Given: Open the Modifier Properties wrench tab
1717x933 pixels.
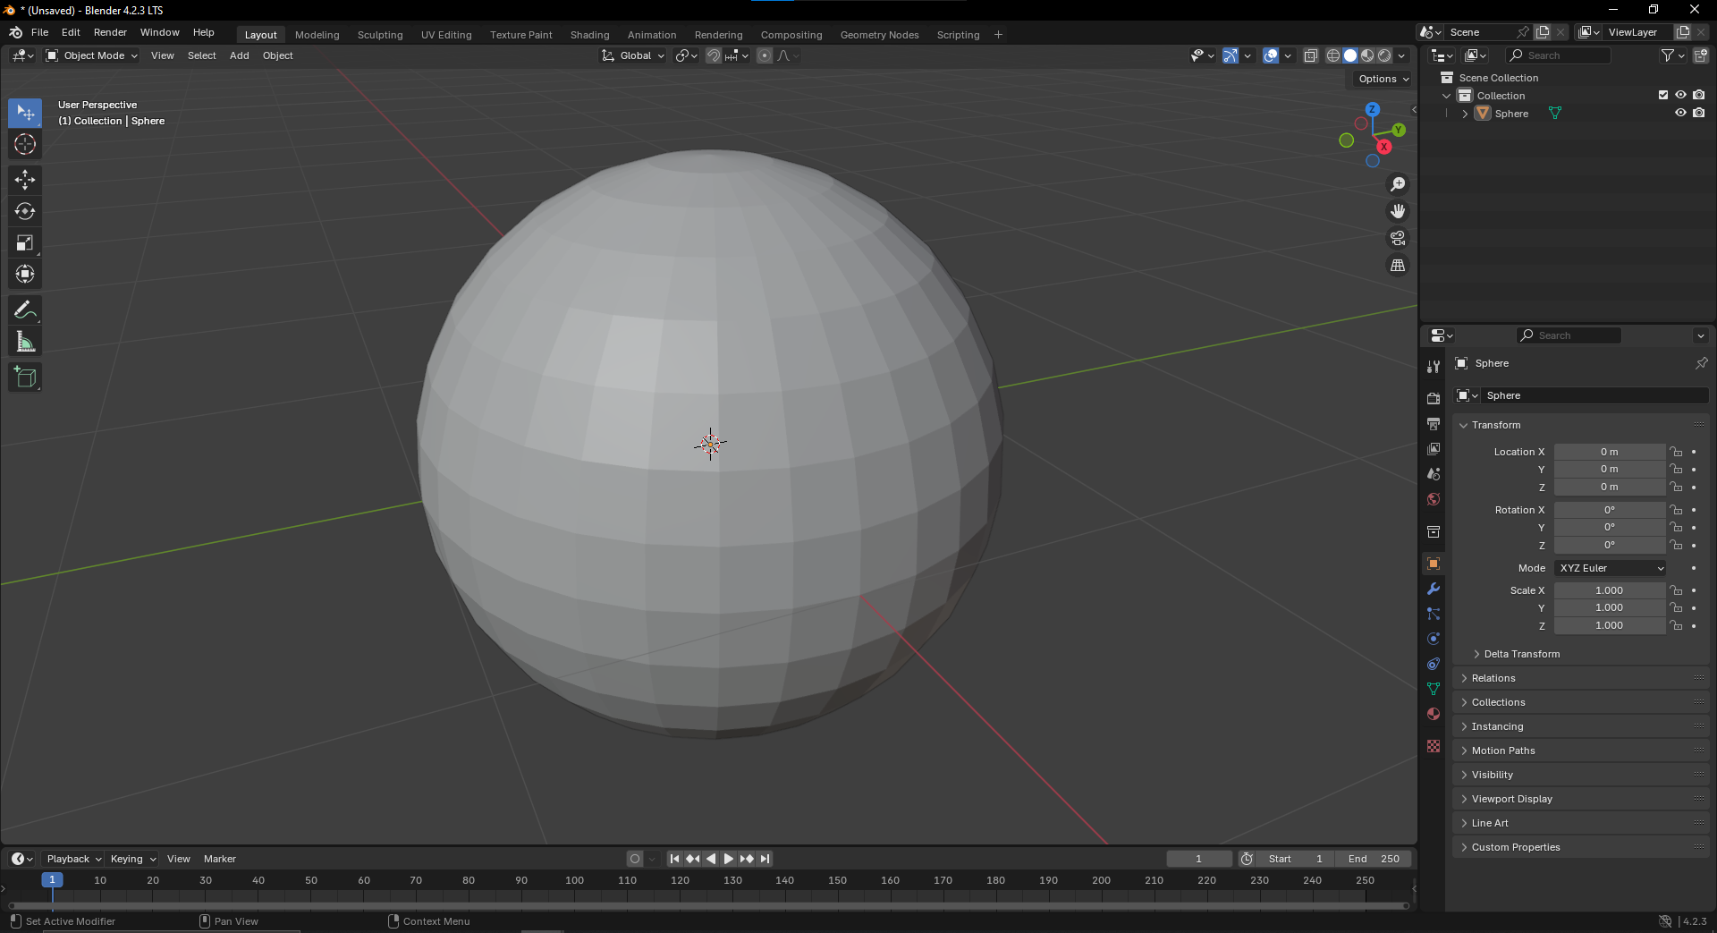Looking at the screenshot, I should (1433, 589).
